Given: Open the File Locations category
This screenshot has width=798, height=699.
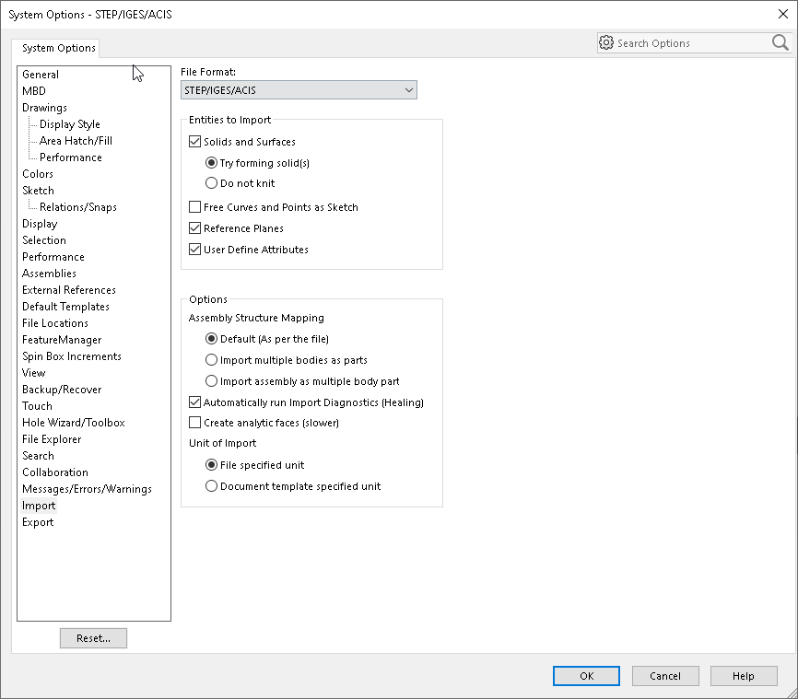Looking at the screenshot, I should tap(55, 323).
